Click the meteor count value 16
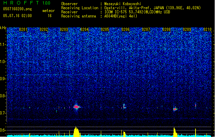This screenshot has height=137, width=215. [50, 16]
